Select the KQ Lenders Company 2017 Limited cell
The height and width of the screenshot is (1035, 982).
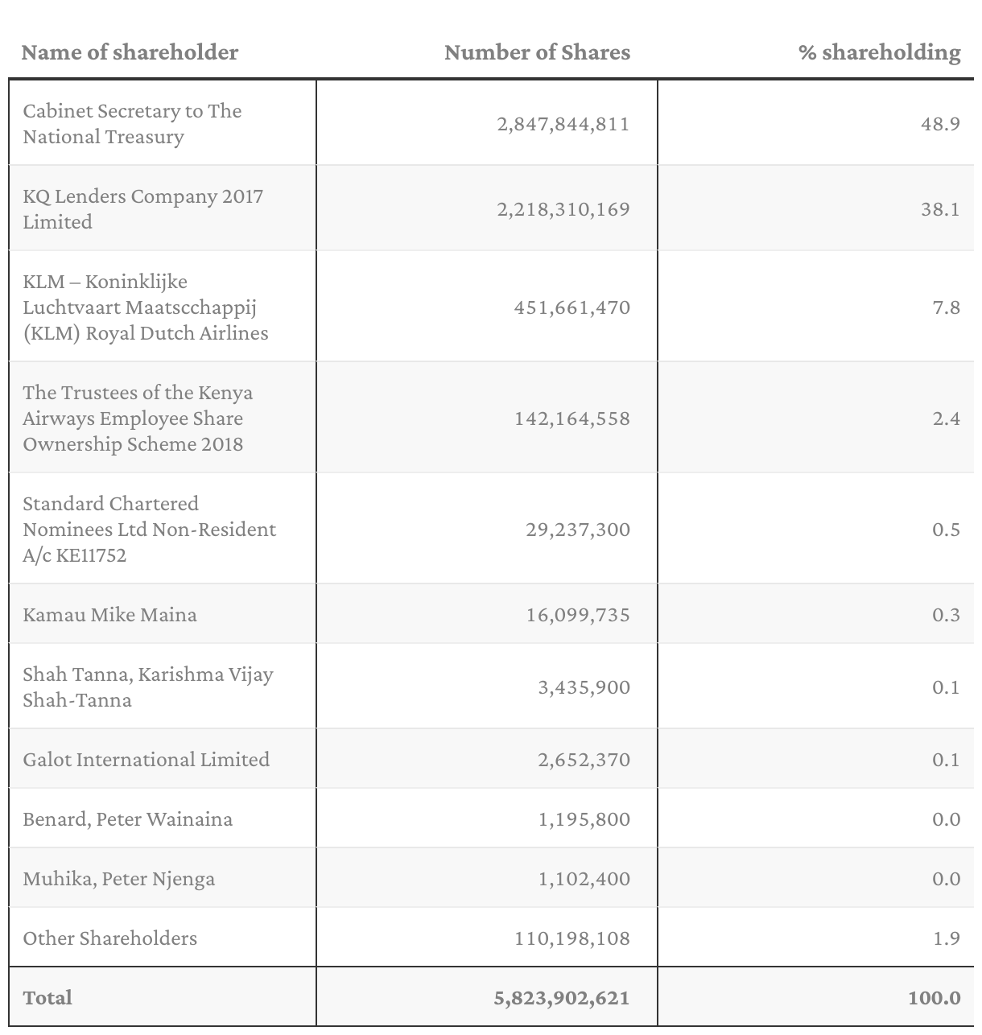pyautogui.click(x=142, y=209)
